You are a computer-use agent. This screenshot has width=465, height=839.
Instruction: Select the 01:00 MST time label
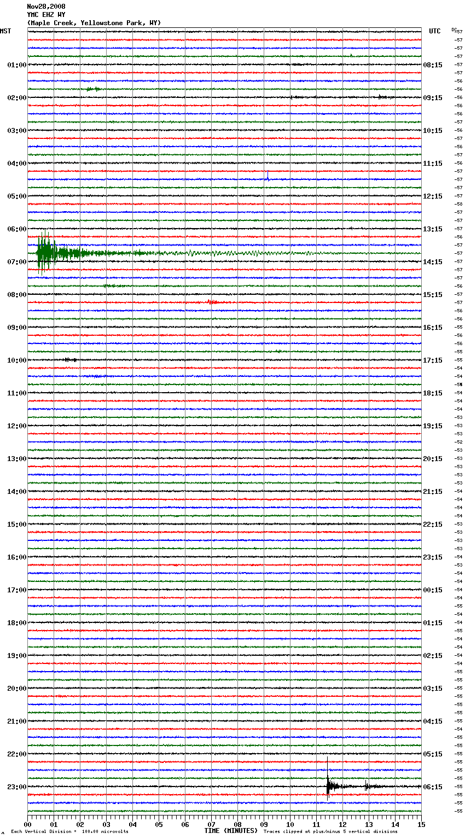(x=17, y=65)
